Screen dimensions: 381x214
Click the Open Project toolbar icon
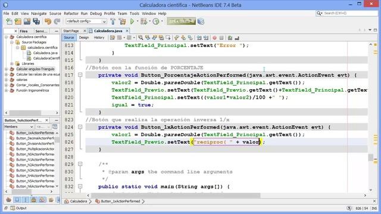tap(27, 21)
